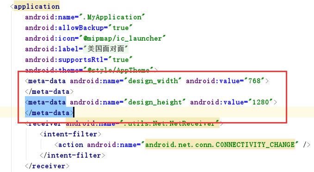Screen dimensions: 314x172
Task: Click the android:label Chinese text value
Action: 106,49
